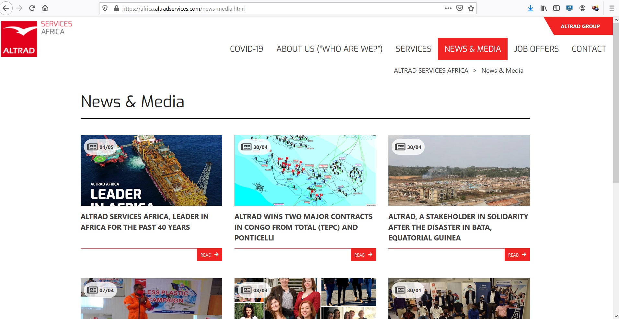Expand page actions three-dots menu
Screen dimensions: 619x319
coord(448,8)
